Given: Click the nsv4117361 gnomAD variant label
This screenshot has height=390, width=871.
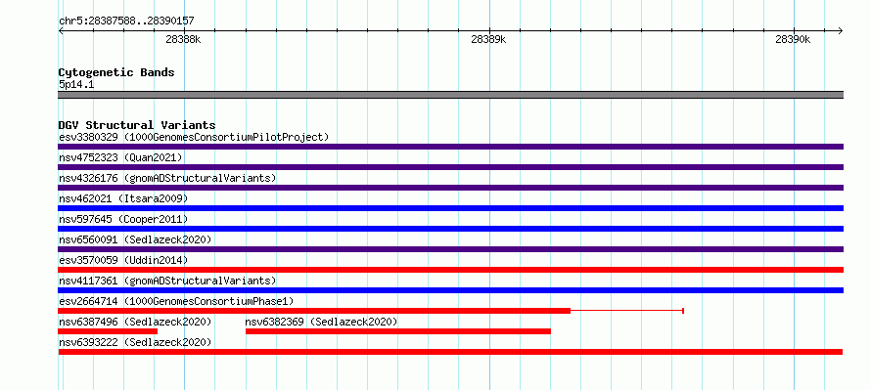Looking at the screenshot, I should coord(167,281).
